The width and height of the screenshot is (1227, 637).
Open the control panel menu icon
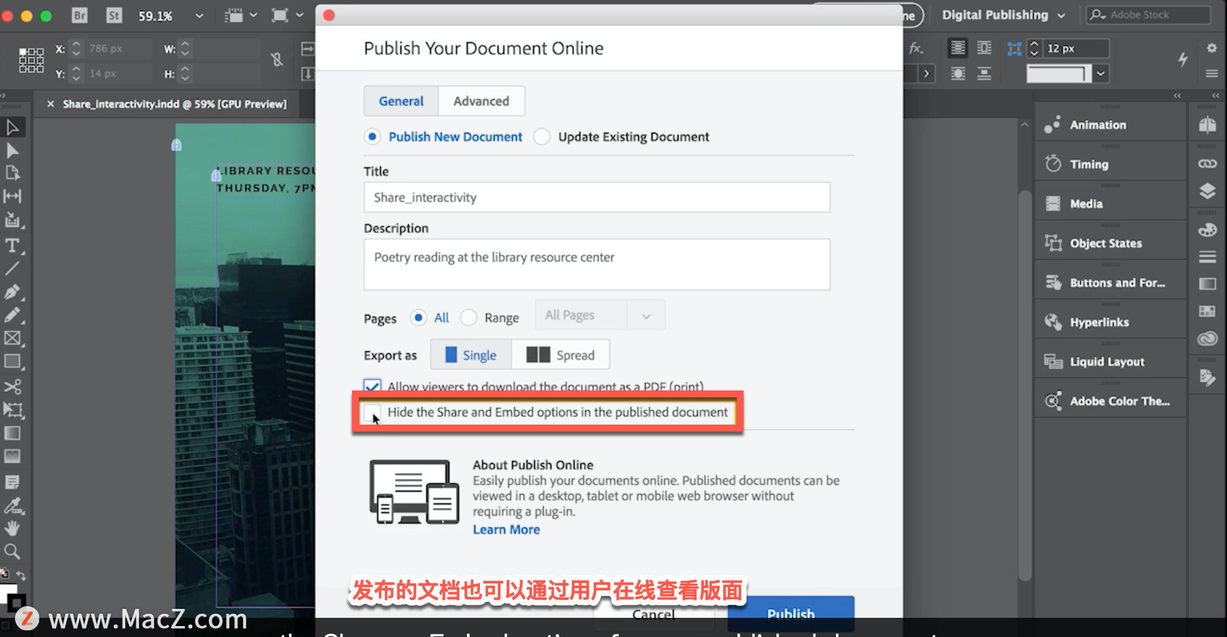pyautogui.click(x=1211, y=73)
